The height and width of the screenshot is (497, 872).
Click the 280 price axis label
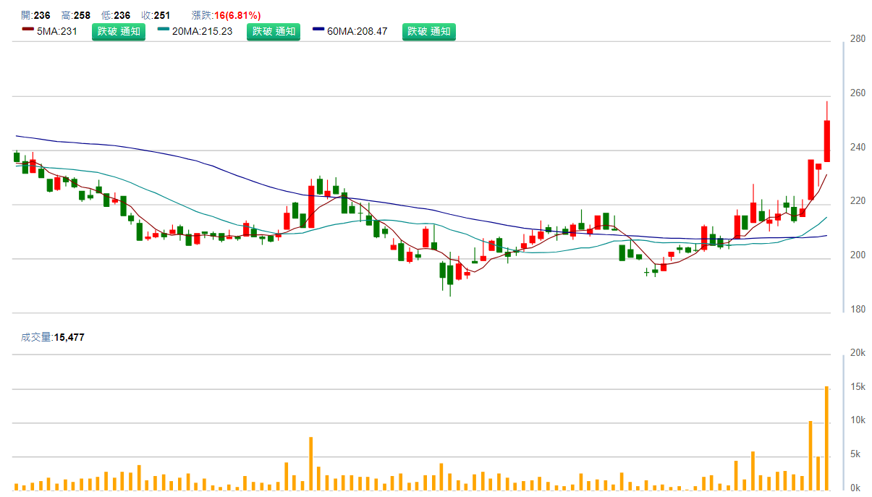pyautogui.click(x=858, y=39)
